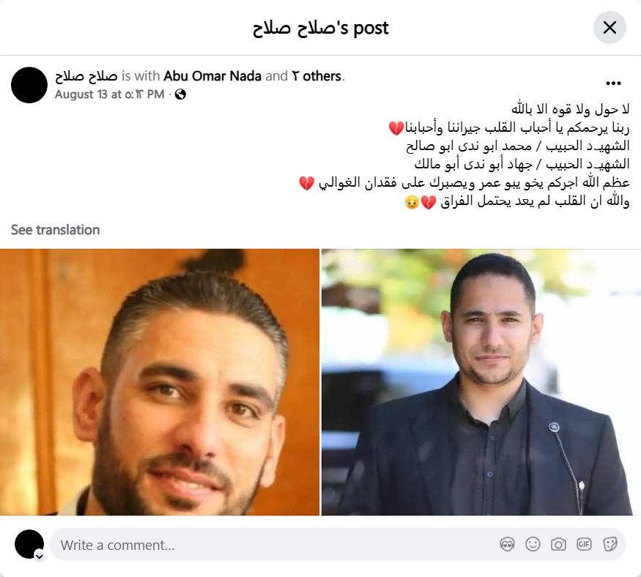Open the sticker picker icon
Image resolution: width=641 pixels, height=577 pixels.
[x=609, y=544]
